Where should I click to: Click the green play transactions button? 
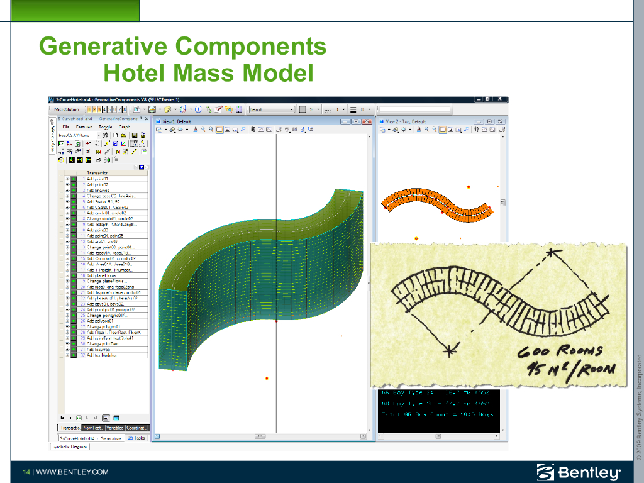79,418
